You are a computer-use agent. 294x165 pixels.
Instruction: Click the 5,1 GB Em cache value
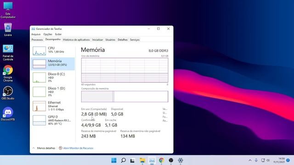coord(111,125)
